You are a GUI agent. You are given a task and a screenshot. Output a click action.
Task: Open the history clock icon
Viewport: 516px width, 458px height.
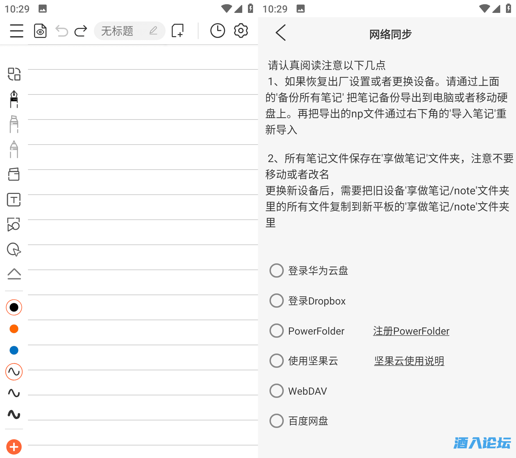click(218, 31)
